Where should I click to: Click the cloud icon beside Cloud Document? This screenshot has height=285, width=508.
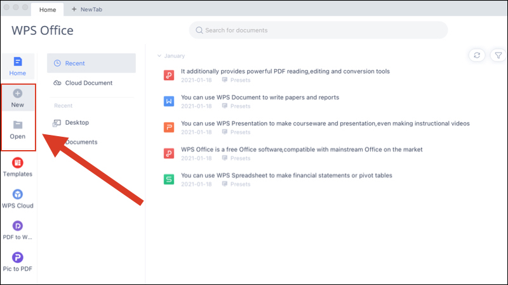(57, 83)
